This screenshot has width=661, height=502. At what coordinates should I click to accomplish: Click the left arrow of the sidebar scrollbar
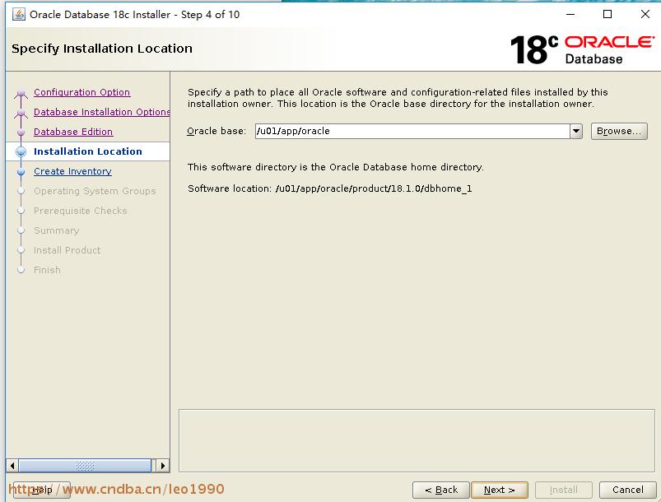[x=12, y=466]
